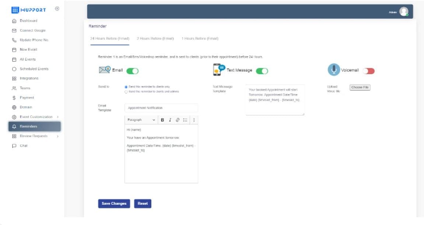Enable the Voicemail toggle

(368, 70)
